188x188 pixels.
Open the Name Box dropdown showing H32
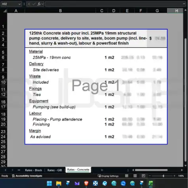pyautogui.click(x=19, y=4)
